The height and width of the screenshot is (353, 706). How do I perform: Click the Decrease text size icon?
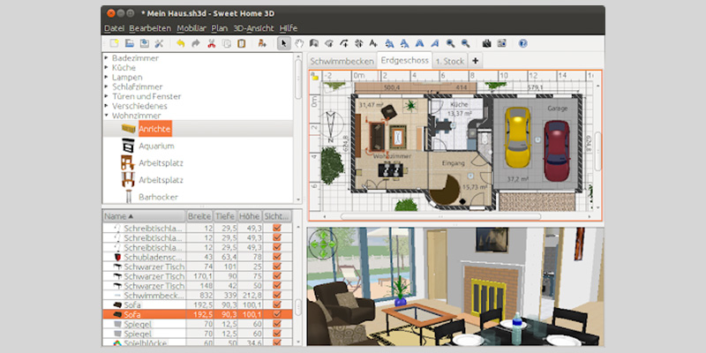[x=405, y=43]
